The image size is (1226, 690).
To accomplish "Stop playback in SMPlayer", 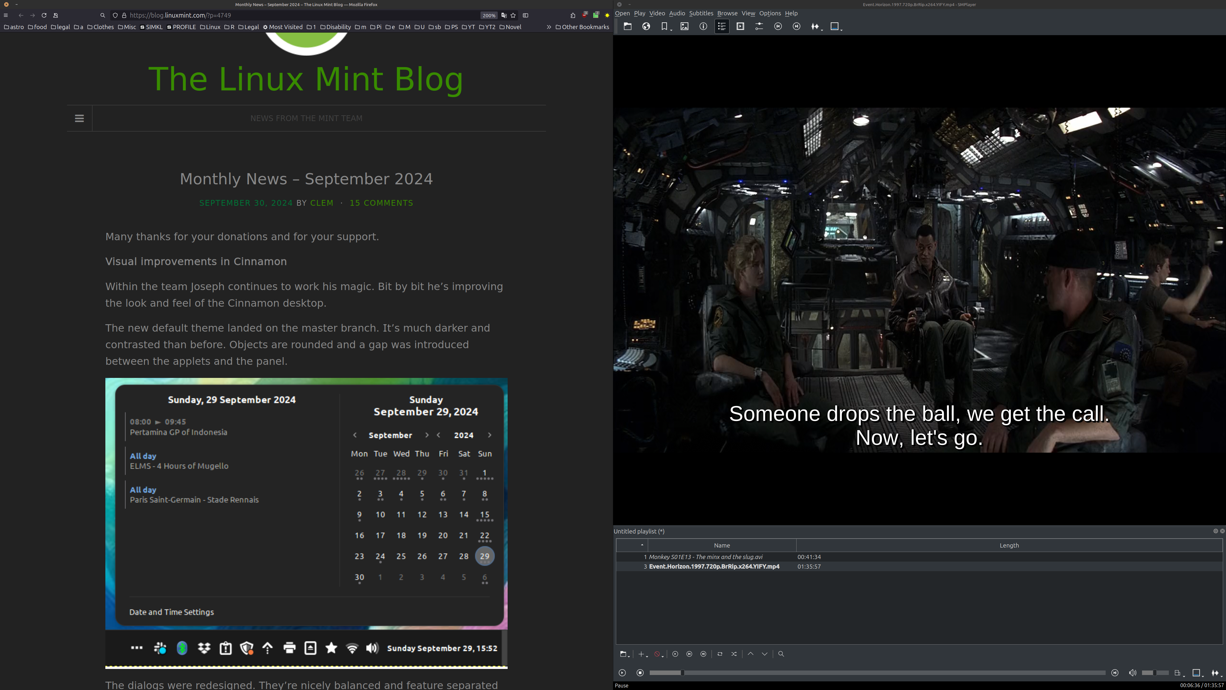I will pos(640,673).
